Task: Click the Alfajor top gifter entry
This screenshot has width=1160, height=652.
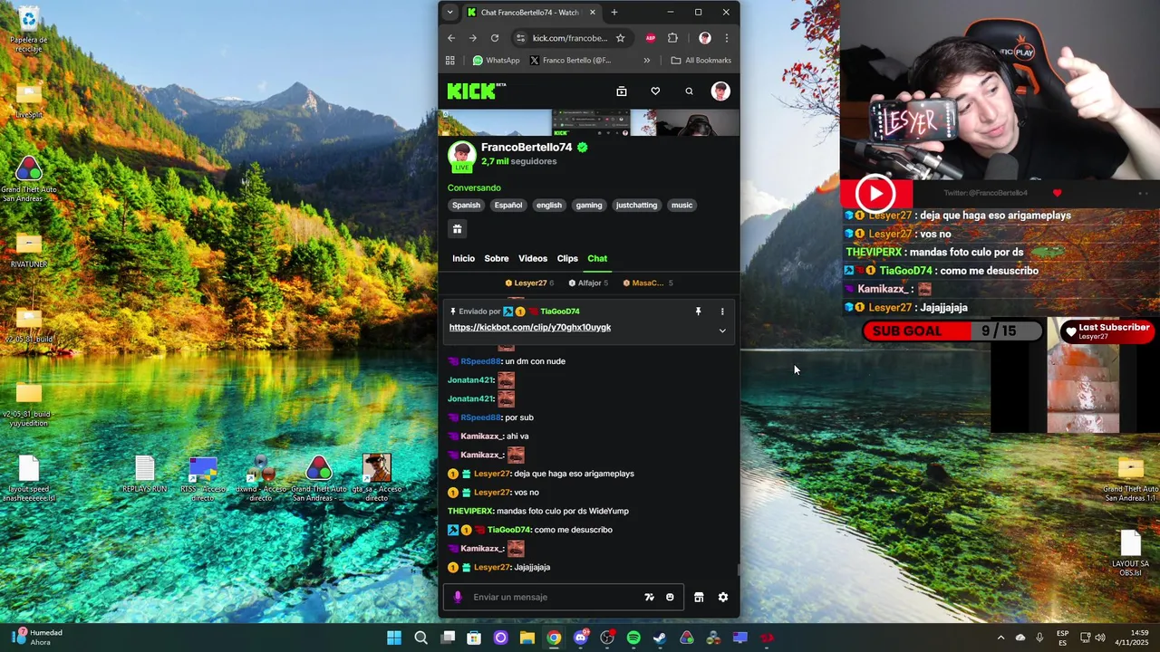Action: tap(588, 283)
